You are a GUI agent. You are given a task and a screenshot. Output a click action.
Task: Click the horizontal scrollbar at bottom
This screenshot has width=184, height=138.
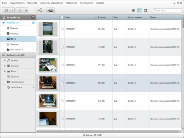pos(109,131)
